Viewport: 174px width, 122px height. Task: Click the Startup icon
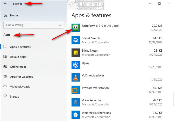pyautogui.click(x=5, y=96)
